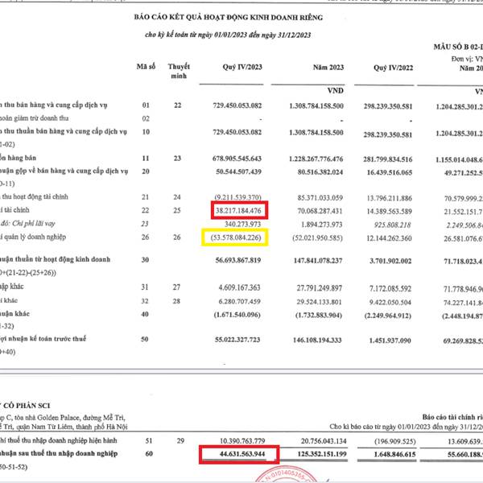Select the value 14.389.563.589
The height and width of the screenshot is (483, 483).
(x=390, y=212)
